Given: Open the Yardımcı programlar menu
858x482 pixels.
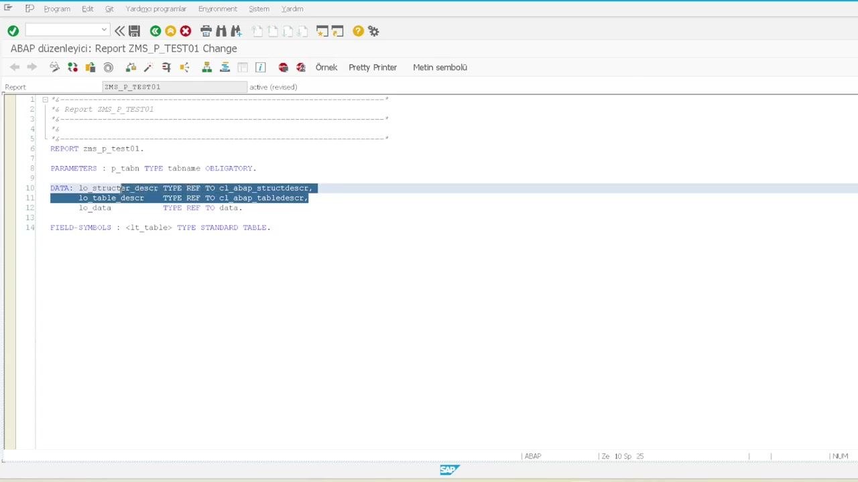Looking at the screenshot, I should coord(156,9).
